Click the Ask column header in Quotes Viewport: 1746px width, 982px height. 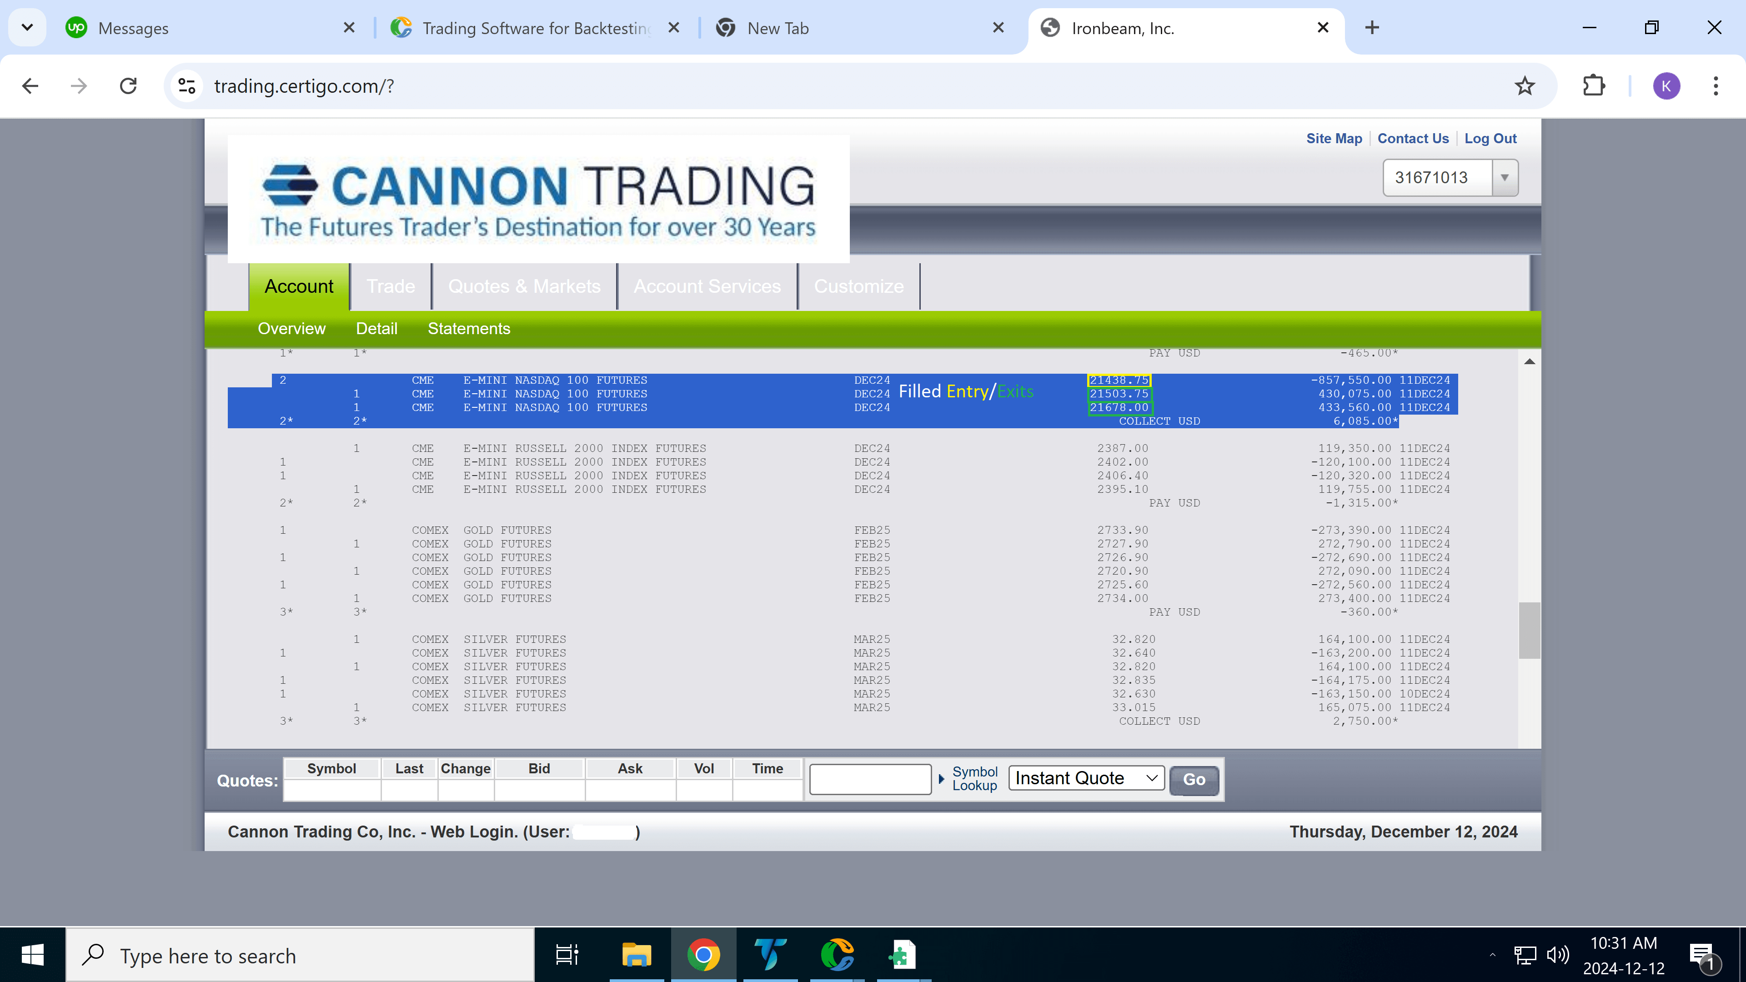coord(630,768)
